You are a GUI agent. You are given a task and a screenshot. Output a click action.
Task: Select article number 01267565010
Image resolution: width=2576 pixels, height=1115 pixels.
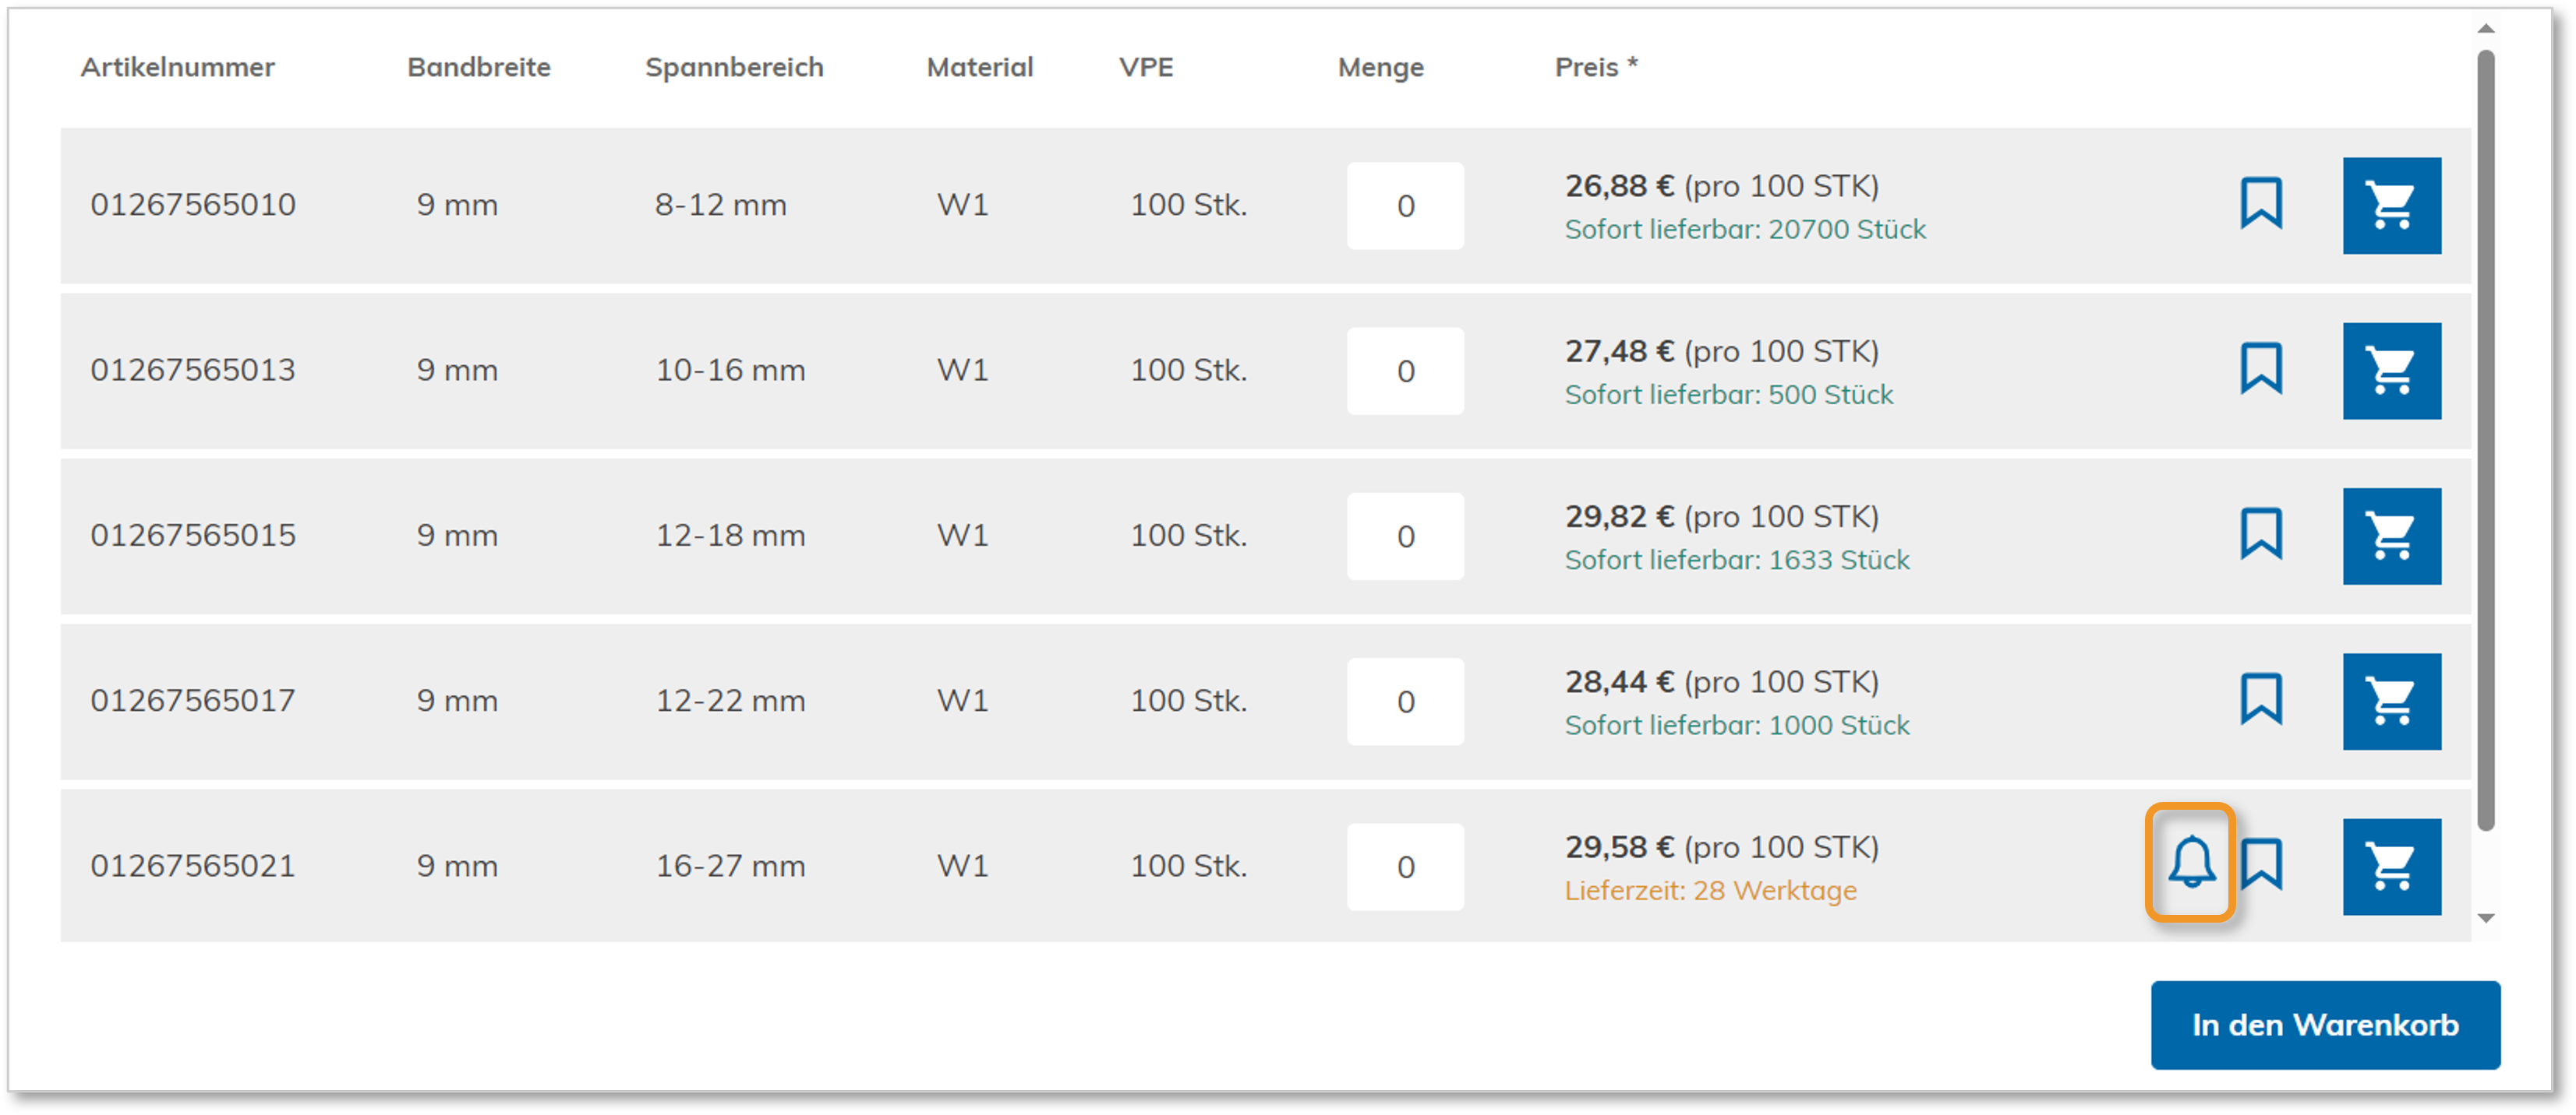(193, 205)
